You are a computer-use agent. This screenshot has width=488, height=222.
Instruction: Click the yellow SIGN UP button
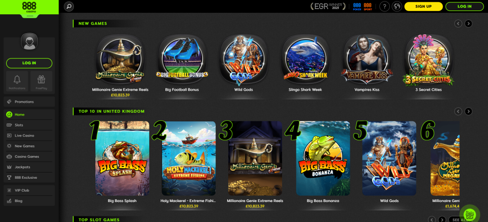(423, 6)
